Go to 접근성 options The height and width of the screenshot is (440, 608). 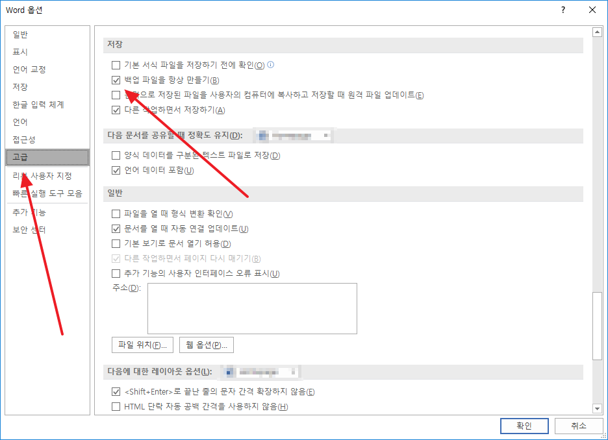pyautogui.click(x=47, y=140)
